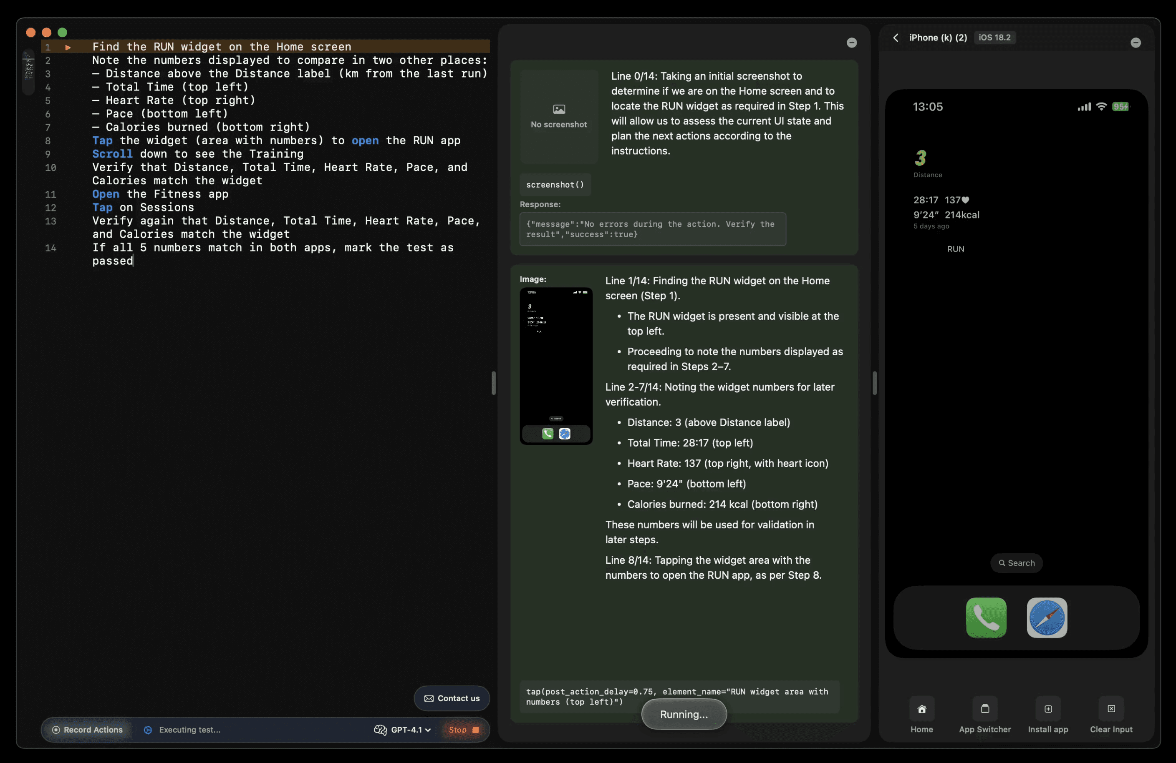Tap the battery indicator in the iPhone status bar
1176x763 pixels.
(x=1120, y=107)
